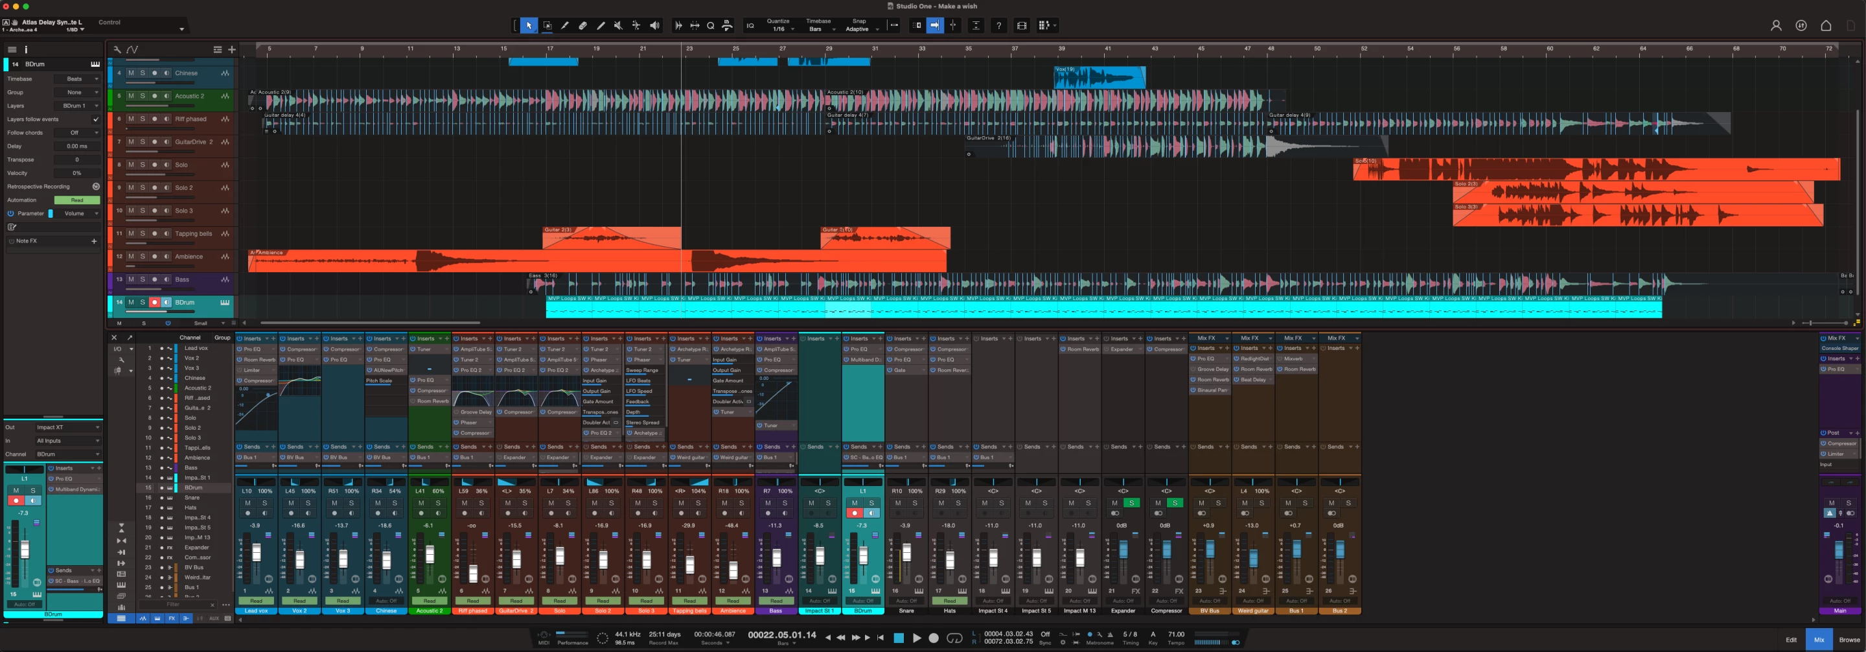Click the Lead vox channel volume fader

(x=256, y=554)
